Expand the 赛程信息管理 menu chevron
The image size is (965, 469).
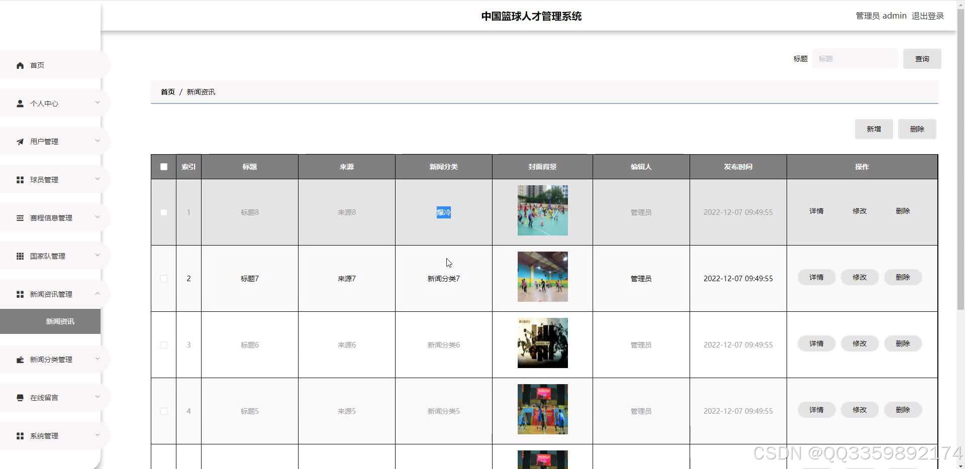[98, 217]
